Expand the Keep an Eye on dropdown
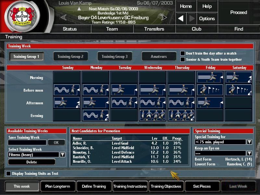 pos(249,153)
